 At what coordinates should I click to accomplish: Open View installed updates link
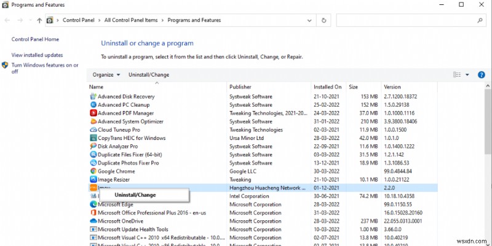pyautogui.click(x=37, y=55)
